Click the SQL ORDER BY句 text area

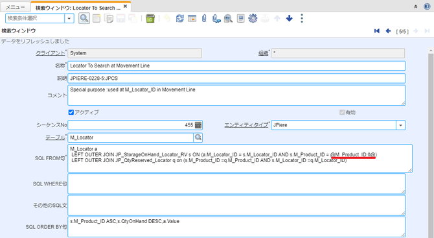click(236, 227)
